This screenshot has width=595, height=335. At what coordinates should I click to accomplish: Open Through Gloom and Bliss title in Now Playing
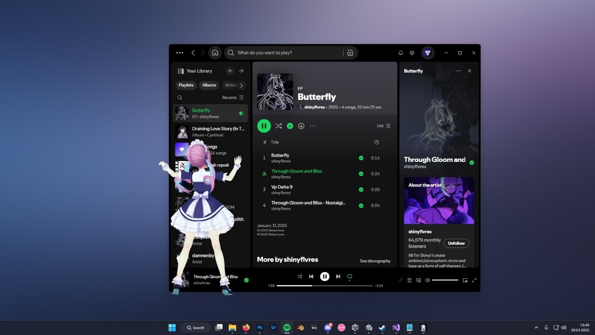pyautogui.click(x=435, y=160)
